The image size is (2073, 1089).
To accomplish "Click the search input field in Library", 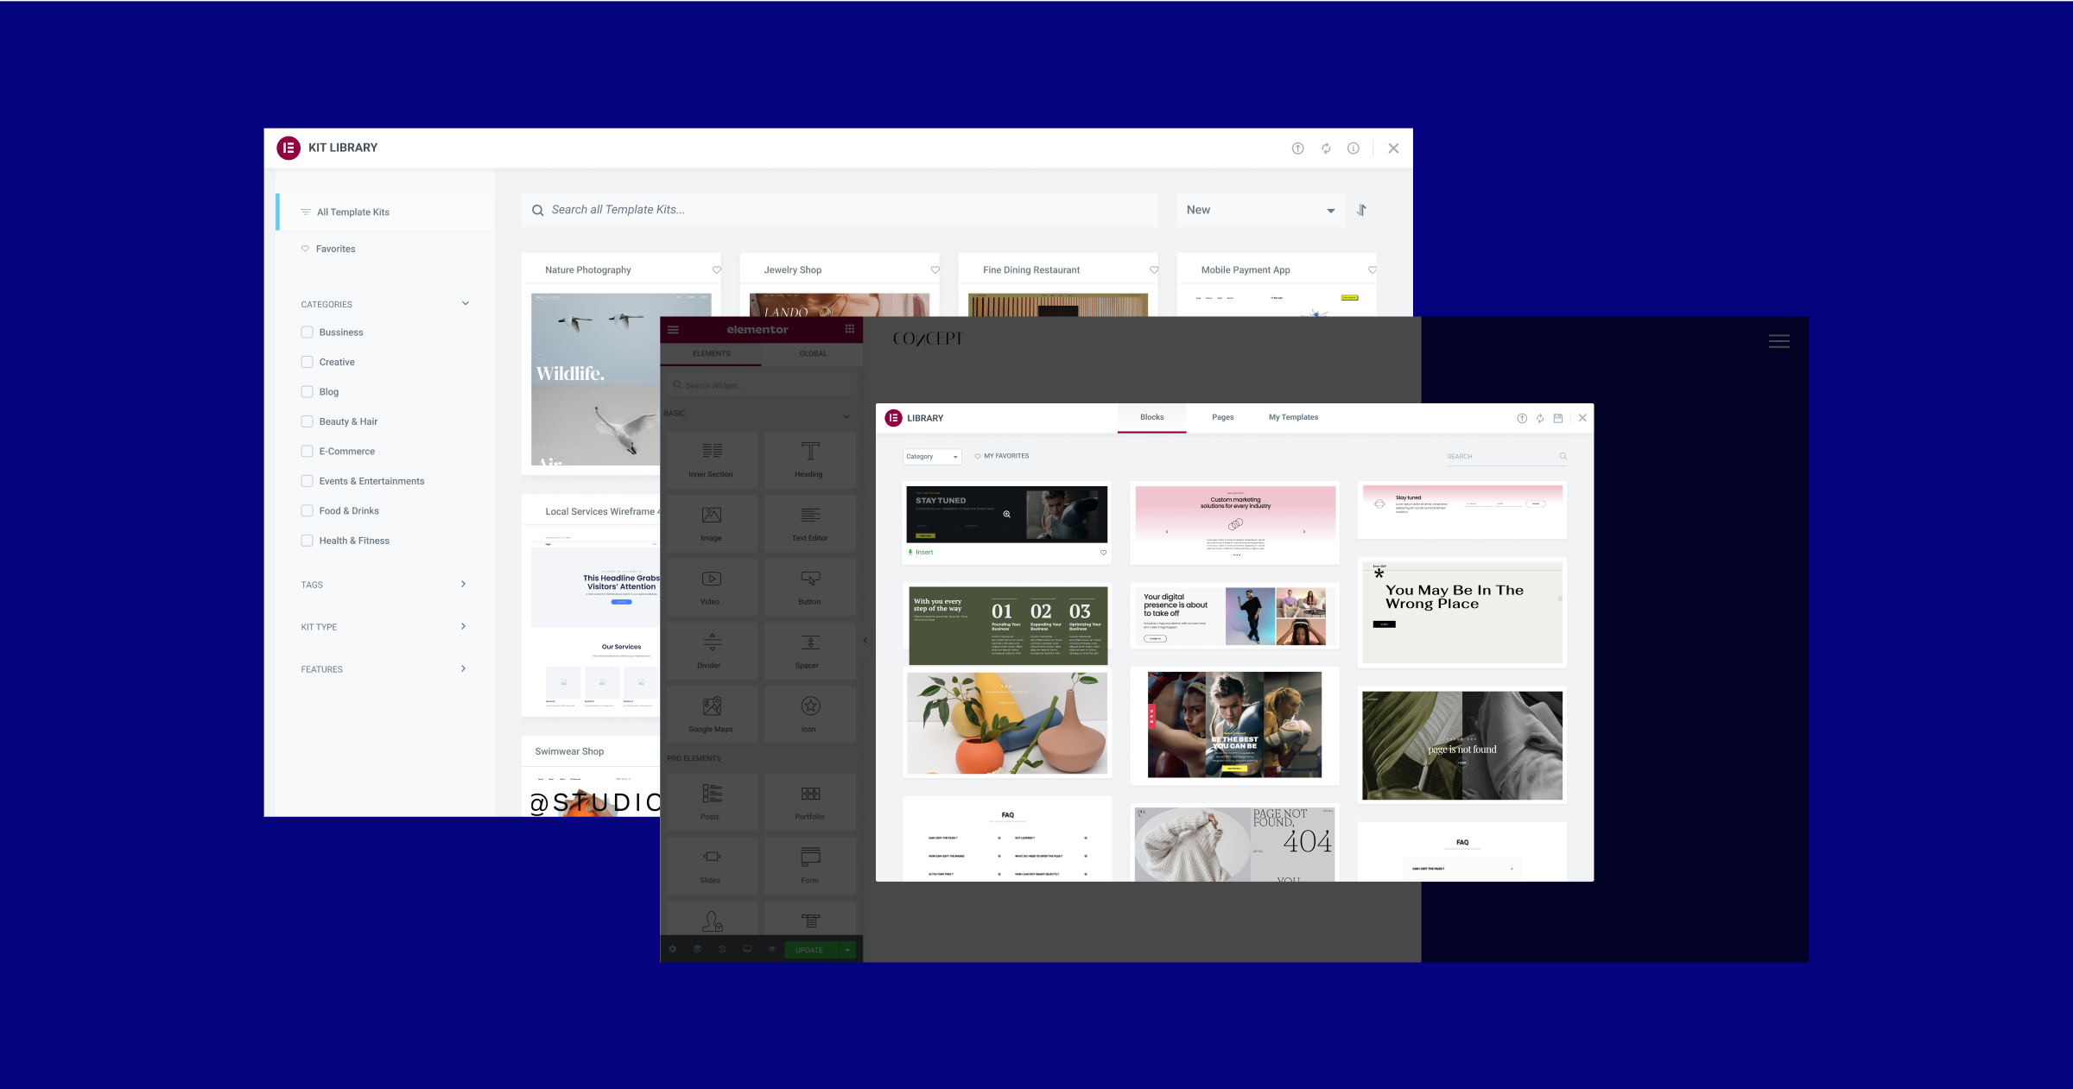I will pyautogui.click(x=1501, y=455).
